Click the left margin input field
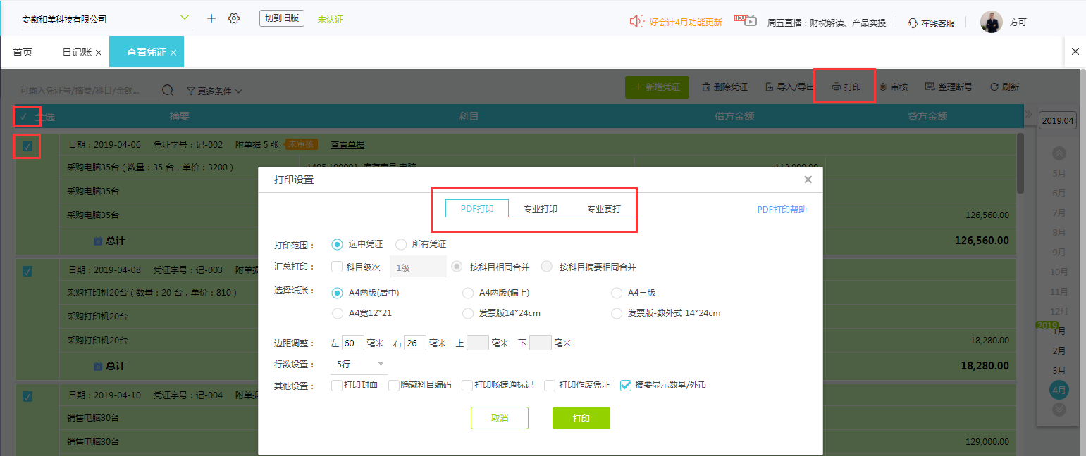 [x=352, y=343]
